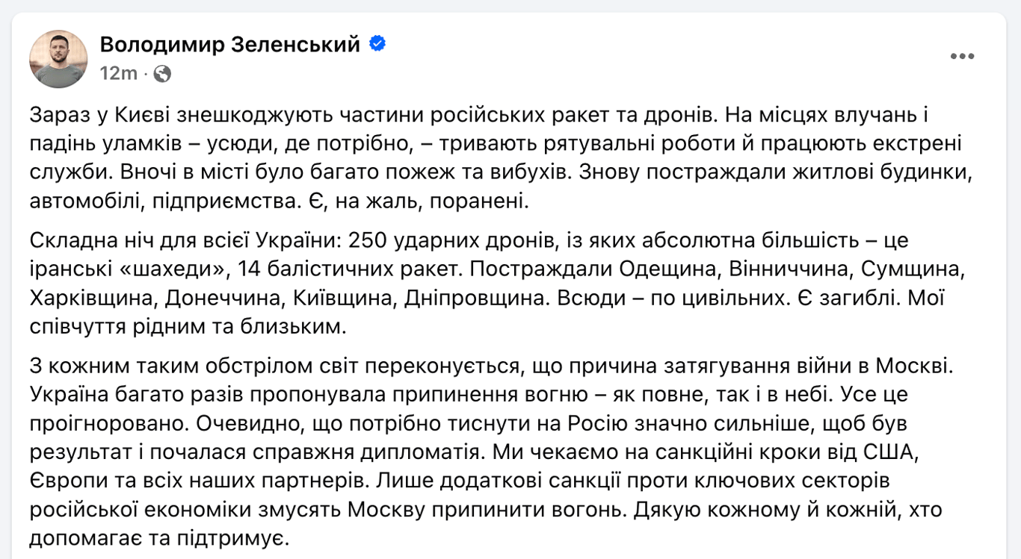
Task: Click the verified checkmark beside Zelensky's name
Action: coord(376,44)
